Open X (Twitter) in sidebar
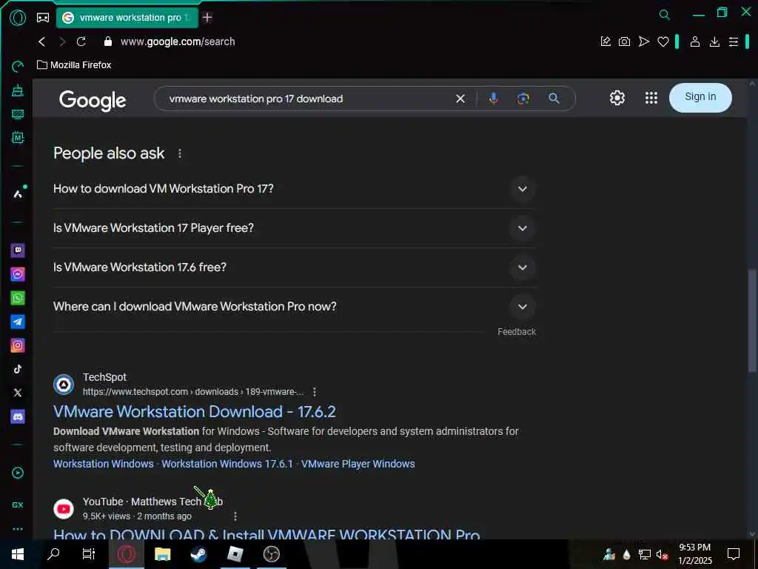This screenshot has height=569, width=758. pyautogui.click(x=18, y=393)
